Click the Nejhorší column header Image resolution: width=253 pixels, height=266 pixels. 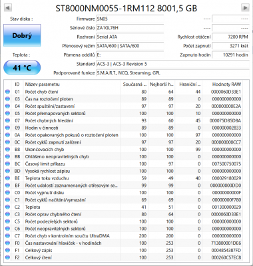(x=161, y=84)
